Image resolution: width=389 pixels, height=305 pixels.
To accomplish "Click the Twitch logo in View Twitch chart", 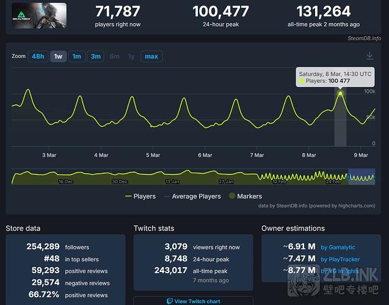I will pyautogui.click(x=170, y=301).
